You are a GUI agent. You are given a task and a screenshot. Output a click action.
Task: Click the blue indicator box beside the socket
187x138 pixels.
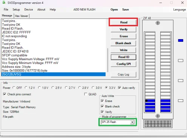(x=181, y=40)
